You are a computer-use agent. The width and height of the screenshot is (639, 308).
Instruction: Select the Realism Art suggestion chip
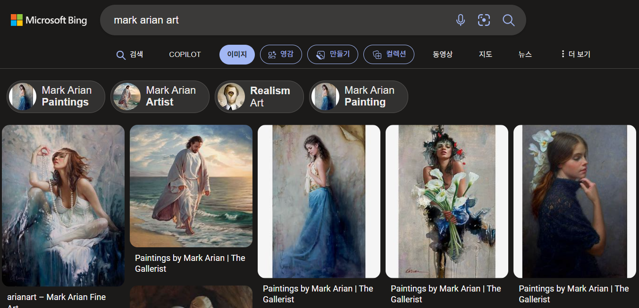[x=259, y=97]
